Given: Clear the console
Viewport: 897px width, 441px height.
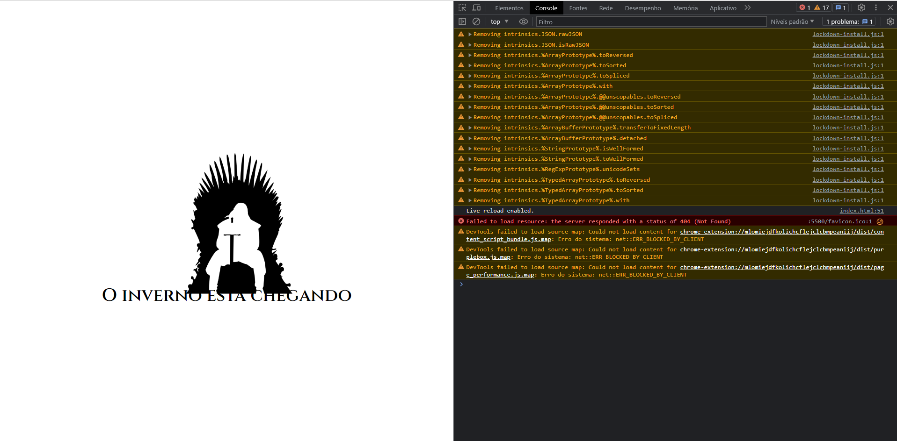Looking at the screenshot, I should pos(476,21).
